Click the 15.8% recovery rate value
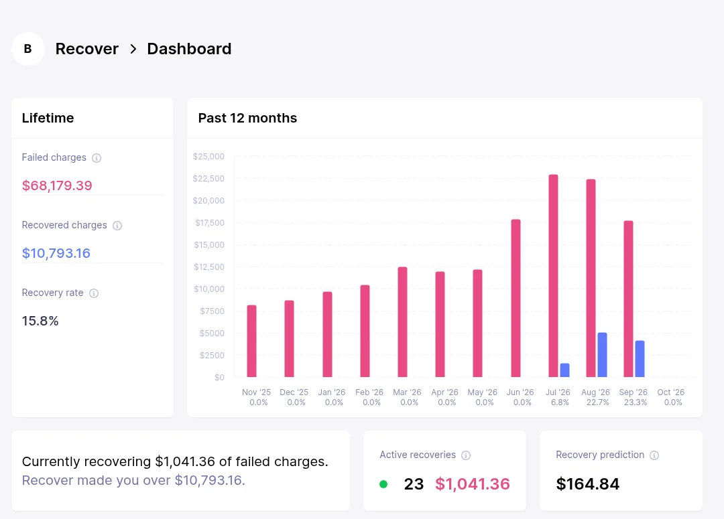 pos(40,321)
